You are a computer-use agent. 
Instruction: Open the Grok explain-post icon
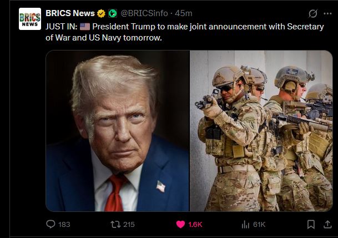313,13
